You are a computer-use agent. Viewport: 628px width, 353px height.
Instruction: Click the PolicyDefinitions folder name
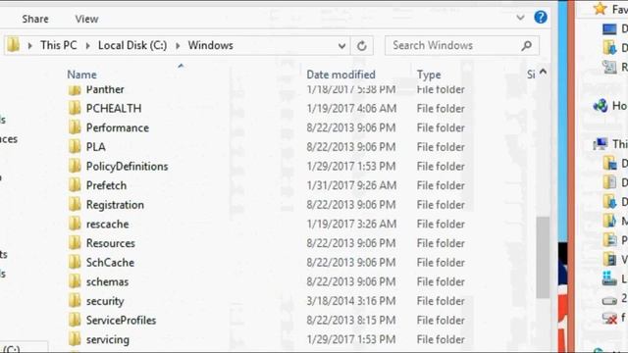[x=127, y=166]
